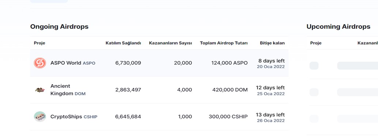This screenshot has width=378, height=139.
Task: Click the Ongoing Airdrops heading
Action: [x=59, y=27]
